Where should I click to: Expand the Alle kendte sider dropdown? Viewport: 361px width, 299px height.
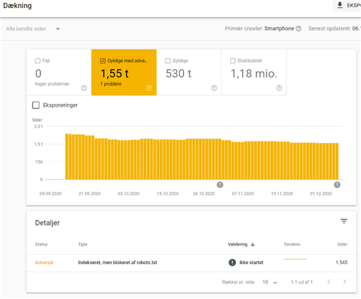click(33, 29)
